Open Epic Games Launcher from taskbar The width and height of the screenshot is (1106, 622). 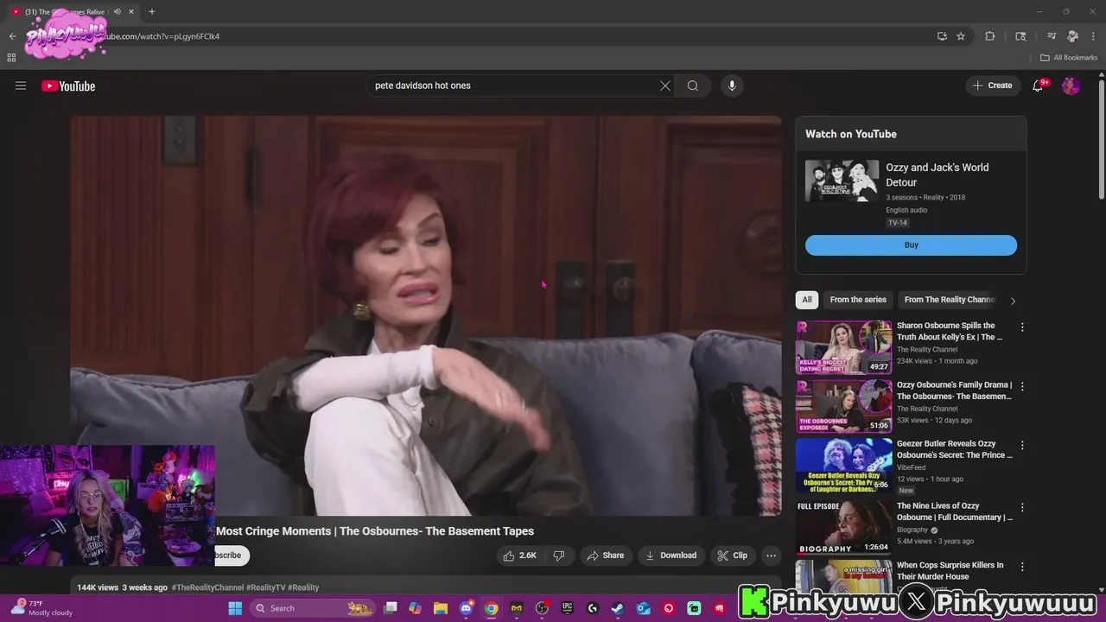pos(567,608)
